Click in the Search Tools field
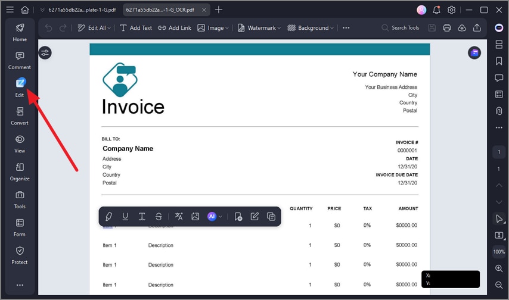This screenshot has height=300, width=509. (401, 28)
